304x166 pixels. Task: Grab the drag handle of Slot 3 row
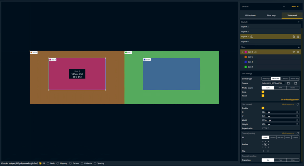242,52
